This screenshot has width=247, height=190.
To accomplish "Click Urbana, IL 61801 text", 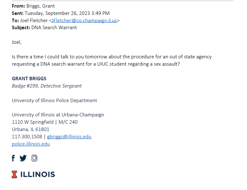I will pos(31,129).
